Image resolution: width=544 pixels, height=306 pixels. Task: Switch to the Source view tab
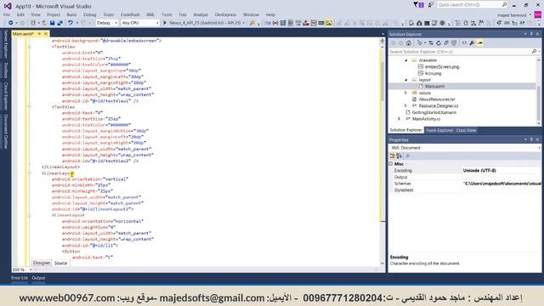60,263
